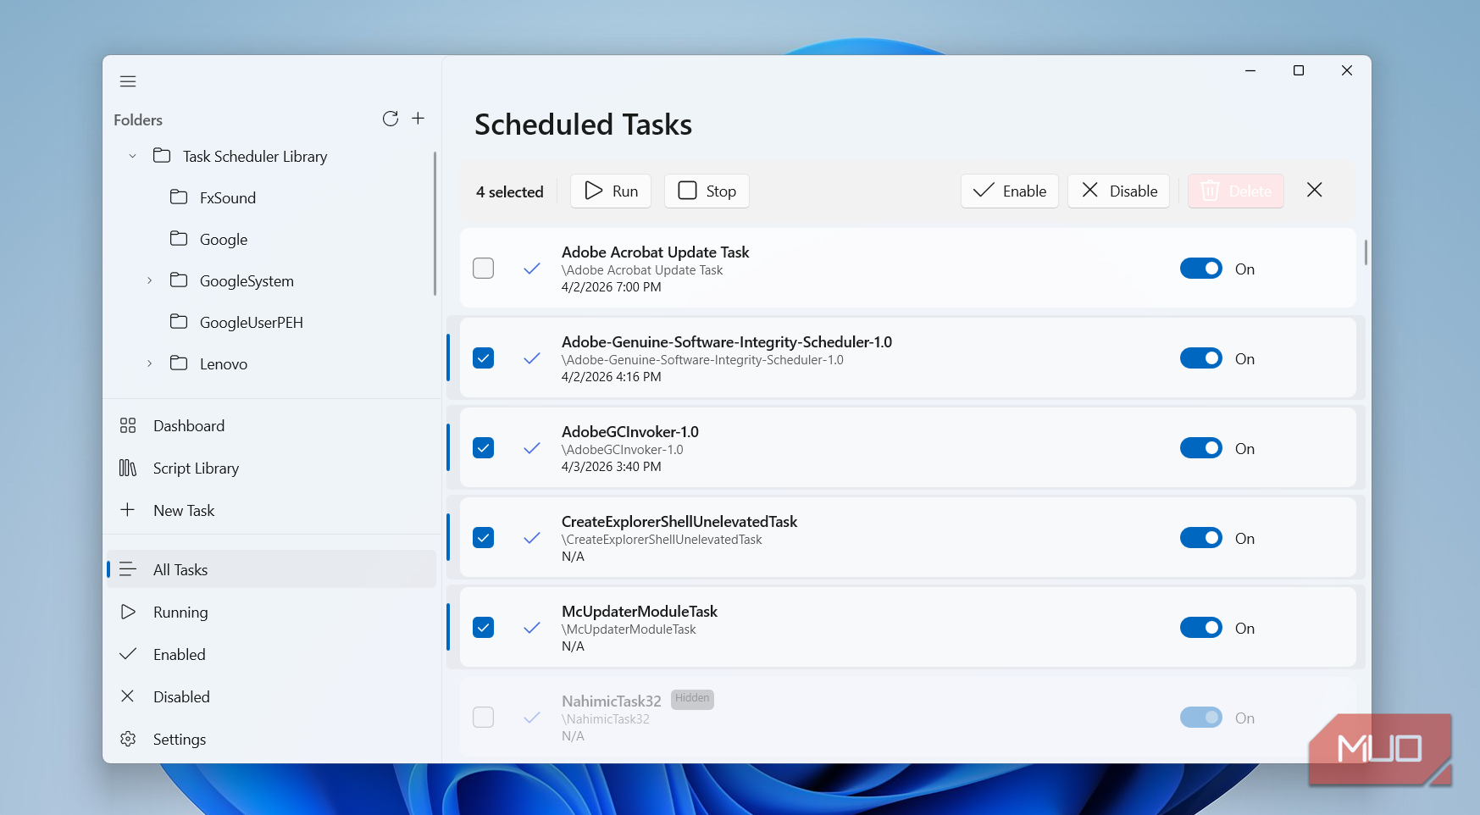Viewport: 1480px width, 815px height.
Task: Click the "4/2/2026 7:00 PM" run time
Action: point(612,287)
